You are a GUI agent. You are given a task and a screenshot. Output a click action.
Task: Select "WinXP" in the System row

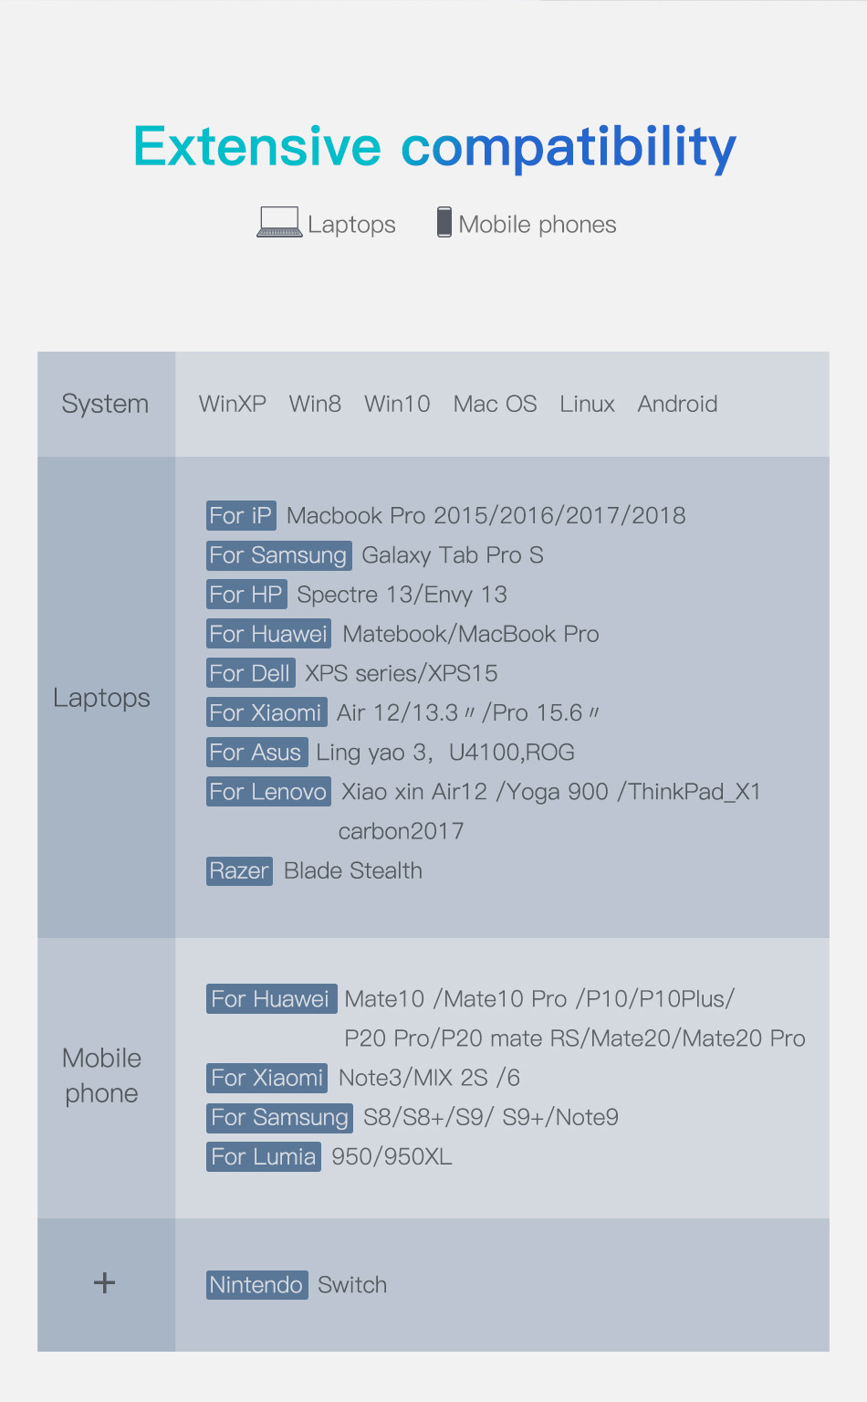[233, 404]
